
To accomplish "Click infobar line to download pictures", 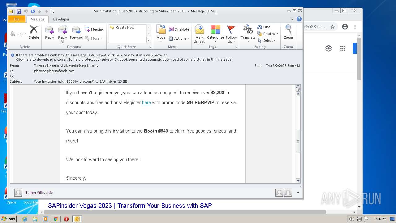I will coord(124,59).
